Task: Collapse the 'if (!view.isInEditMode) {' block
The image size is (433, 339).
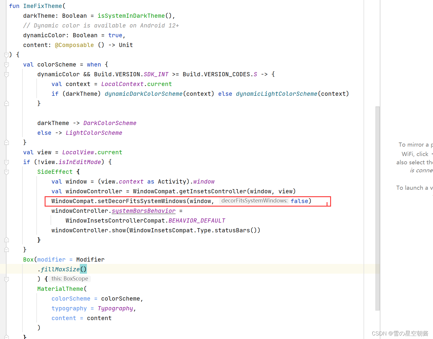Action: [7, 162]
